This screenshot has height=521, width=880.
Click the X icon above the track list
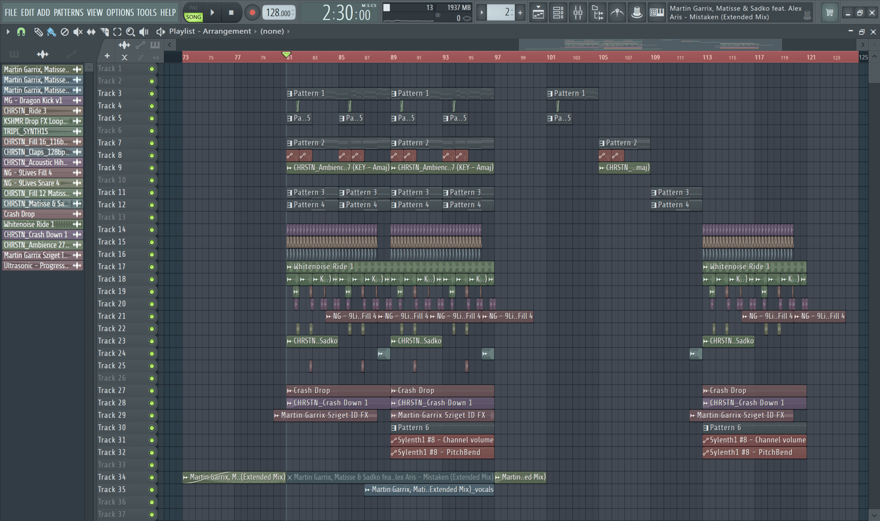(124, 57)
